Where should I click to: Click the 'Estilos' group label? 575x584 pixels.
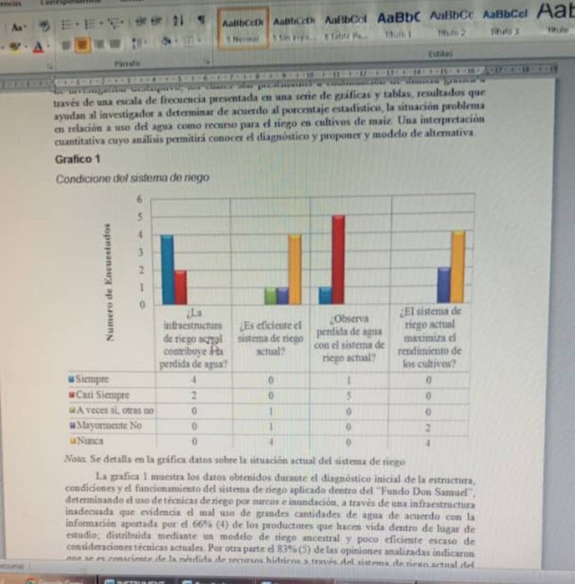(440, 54)
